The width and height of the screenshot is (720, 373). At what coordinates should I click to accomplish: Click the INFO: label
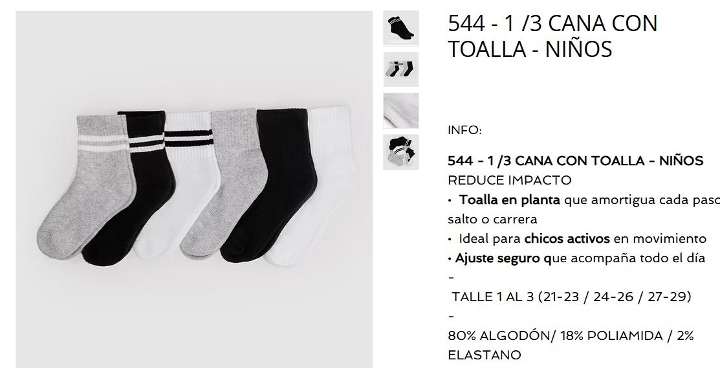464,131
